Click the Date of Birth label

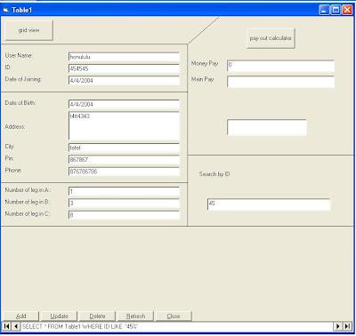pyautogui.click(x=20, y=103)
